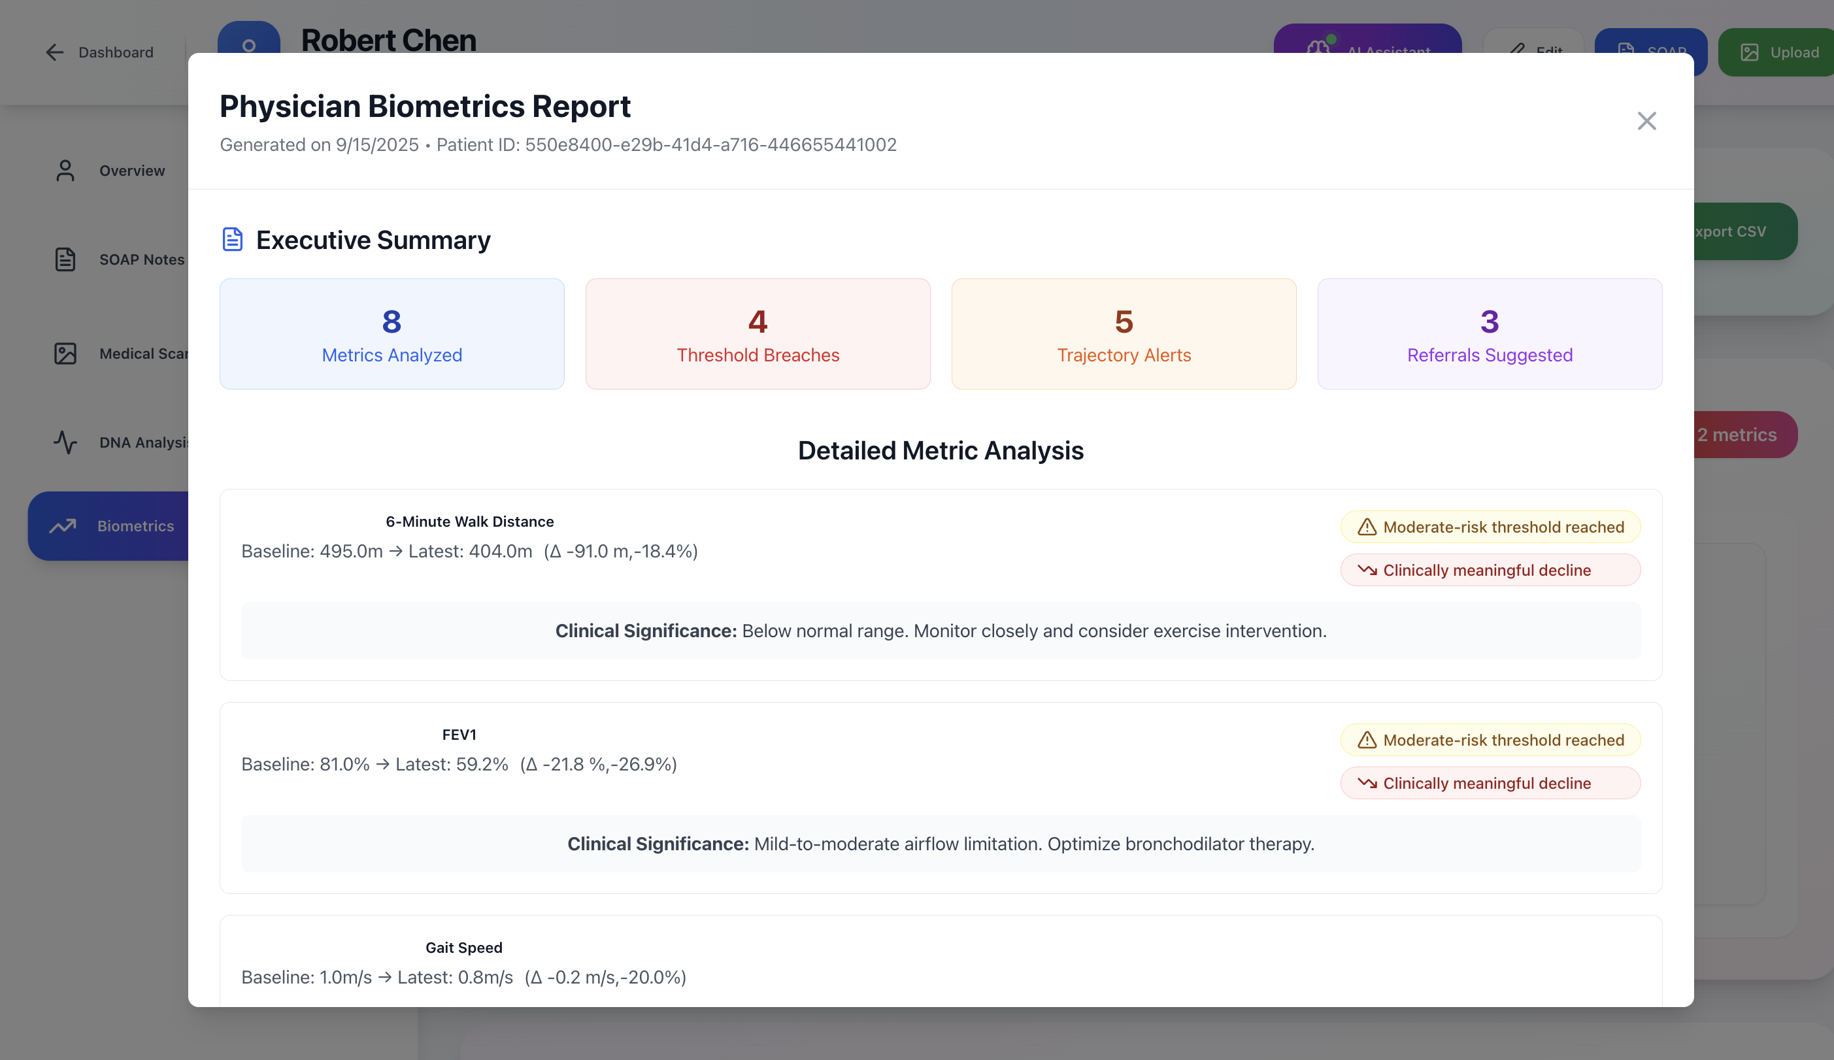
Task: Click the Referrals Suggested summary card
Action: [1489, 334]
